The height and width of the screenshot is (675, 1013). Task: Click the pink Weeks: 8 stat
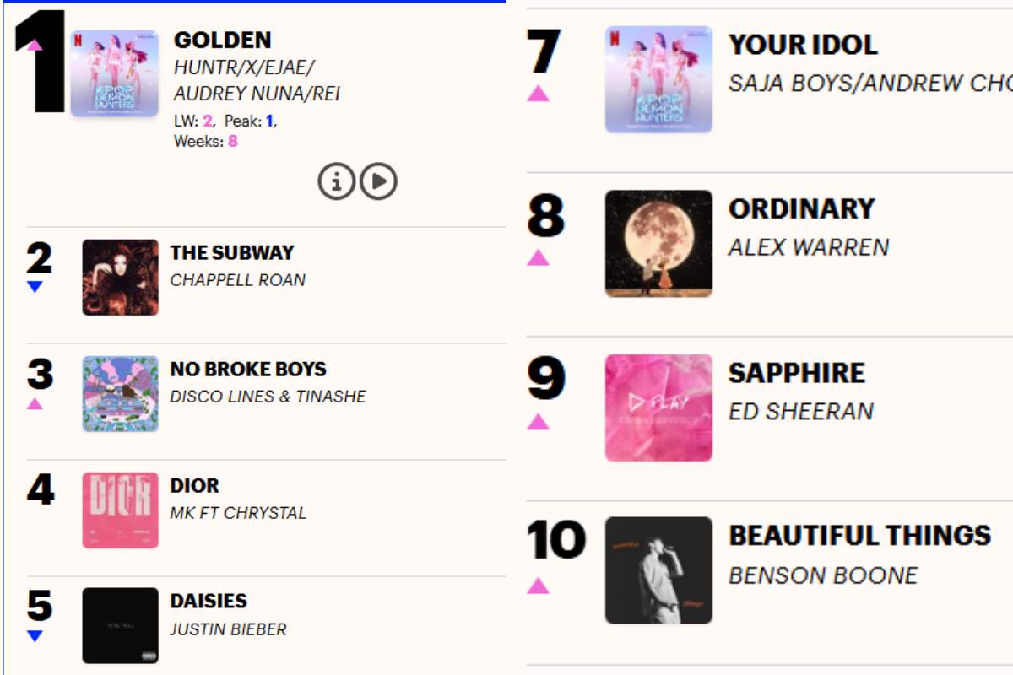(x=205, y=139)
